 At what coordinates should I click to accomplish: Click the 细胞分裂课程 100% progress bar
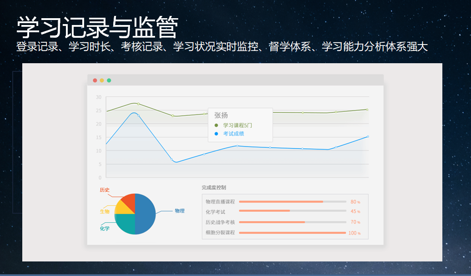coord(292,233)
